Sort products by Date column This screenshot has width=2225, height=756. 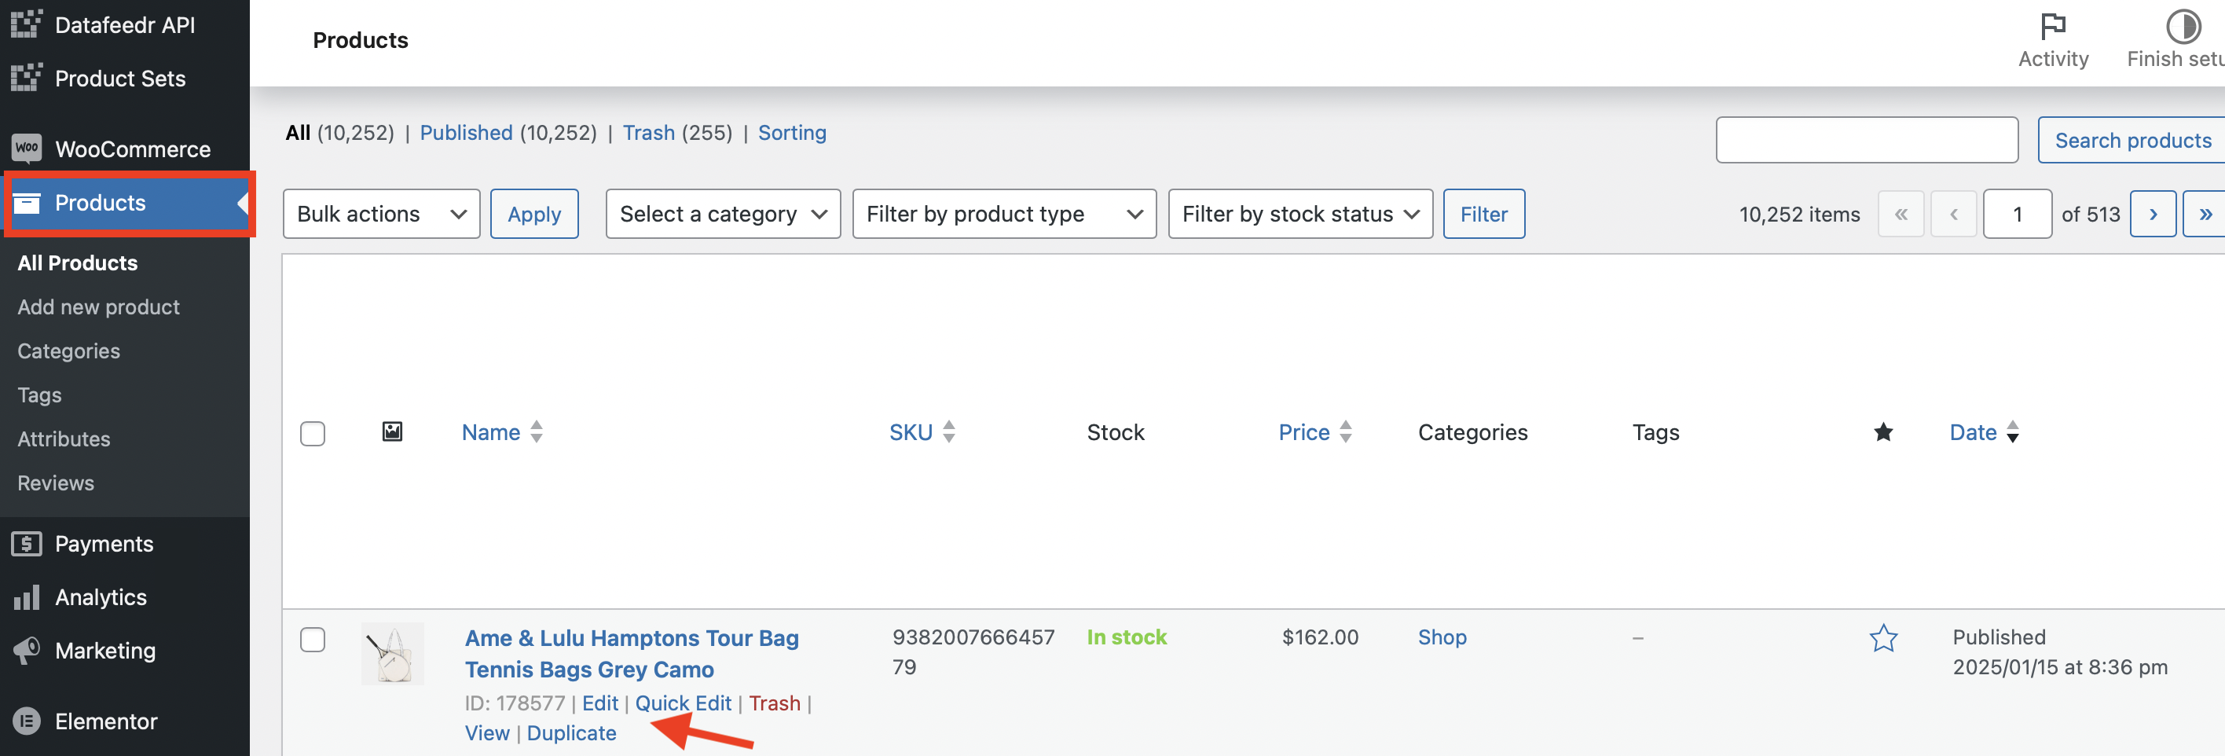coord(1984,432)
